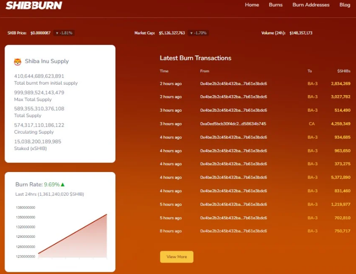
Task: Click the market cap change -1.70% badge
Action: click(x=198, y=33)
